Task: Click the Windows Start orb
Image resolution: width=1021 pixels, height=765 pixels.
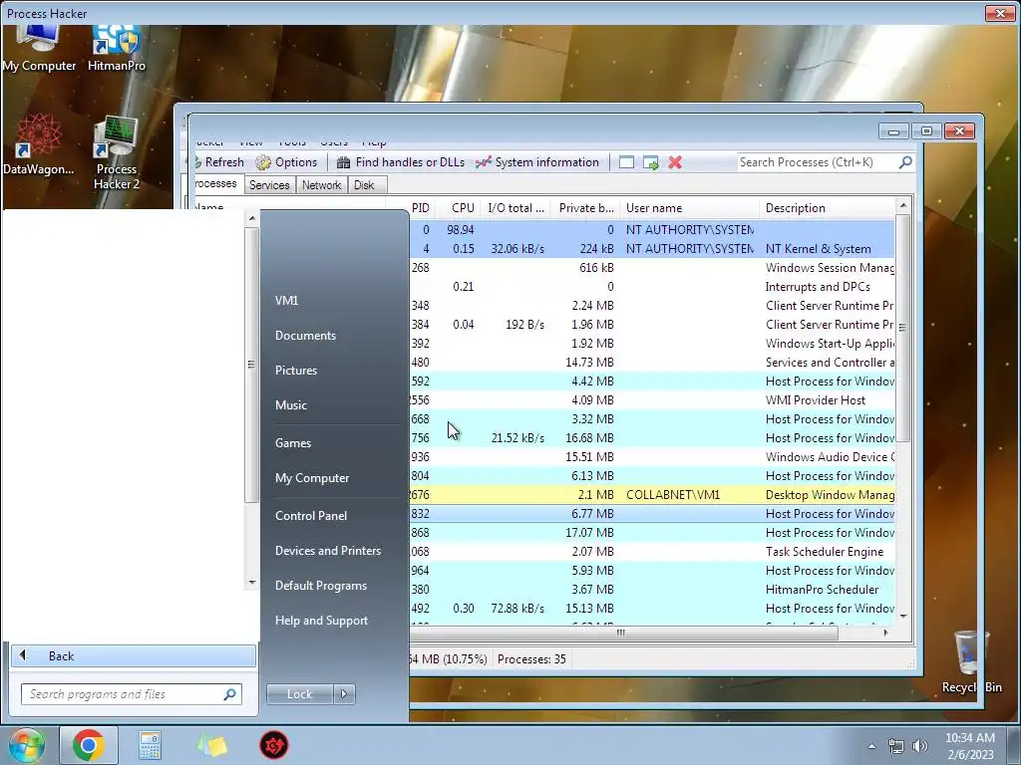Action: pyautogui.click(x=26, y=745)
